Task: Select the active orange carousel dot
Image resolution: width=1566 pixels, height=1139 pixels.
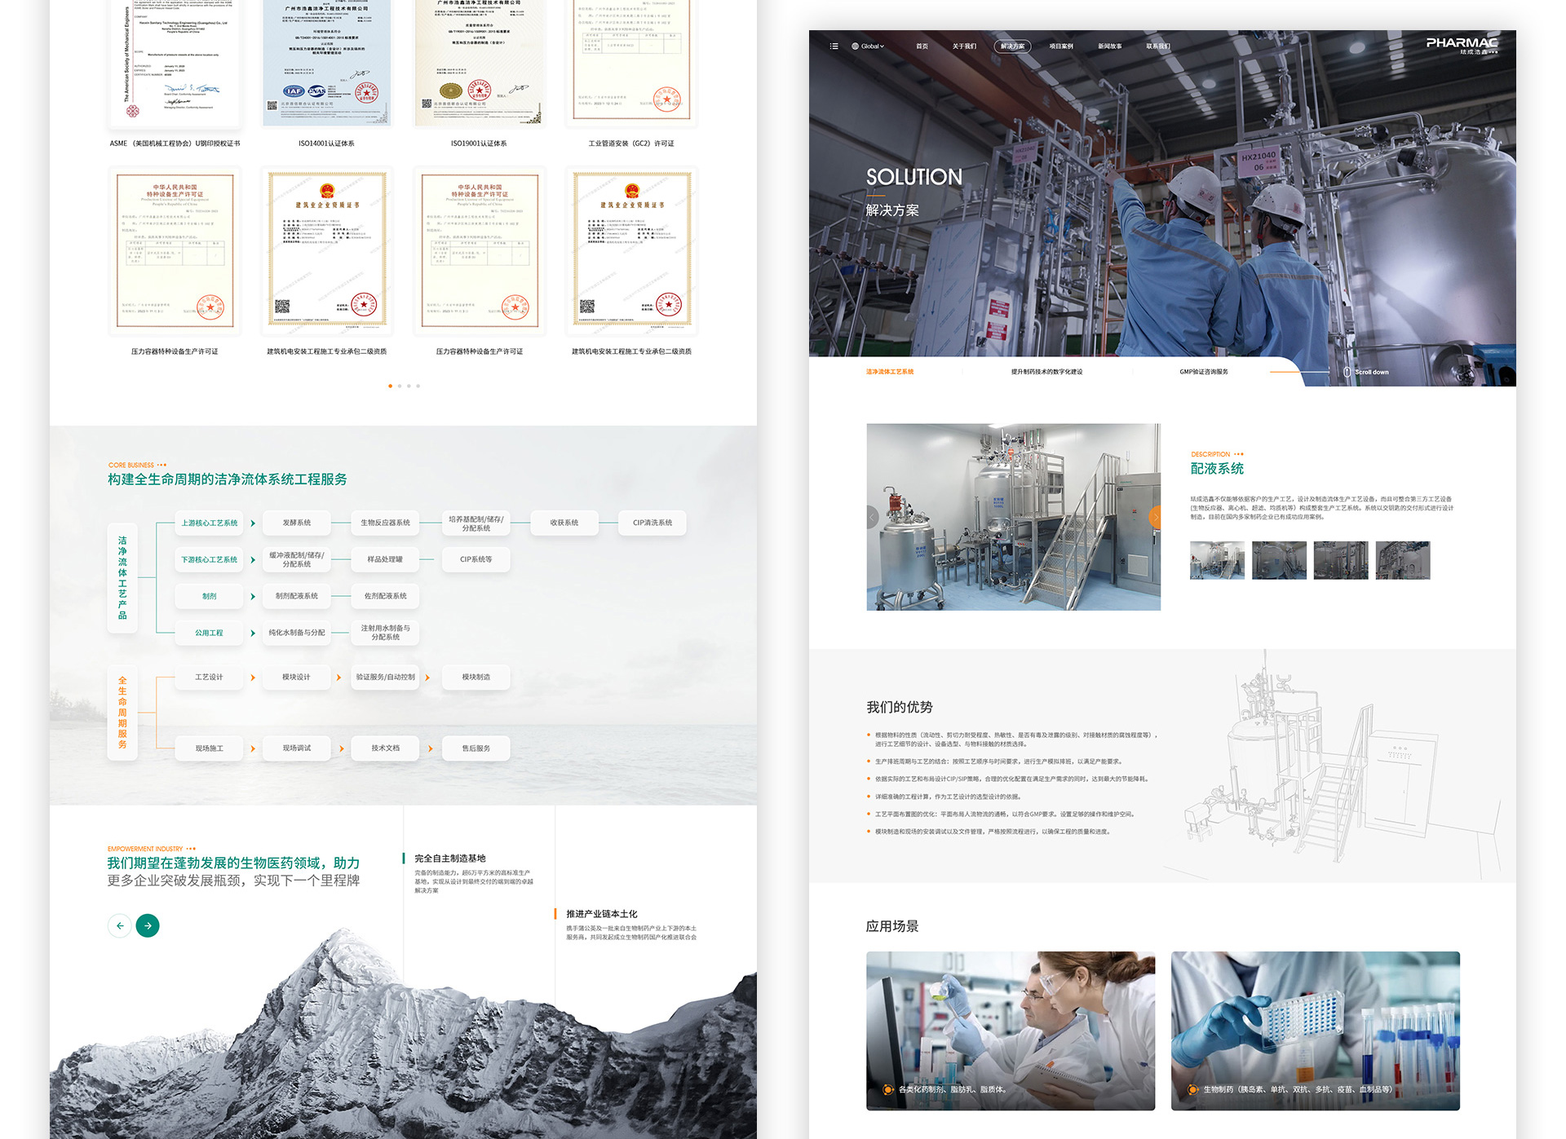Action: coord(390,386)
